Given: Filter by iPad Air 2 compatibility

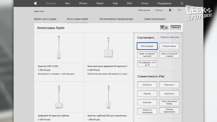Looking at the screenshot, I should click(x=147, y=85).
